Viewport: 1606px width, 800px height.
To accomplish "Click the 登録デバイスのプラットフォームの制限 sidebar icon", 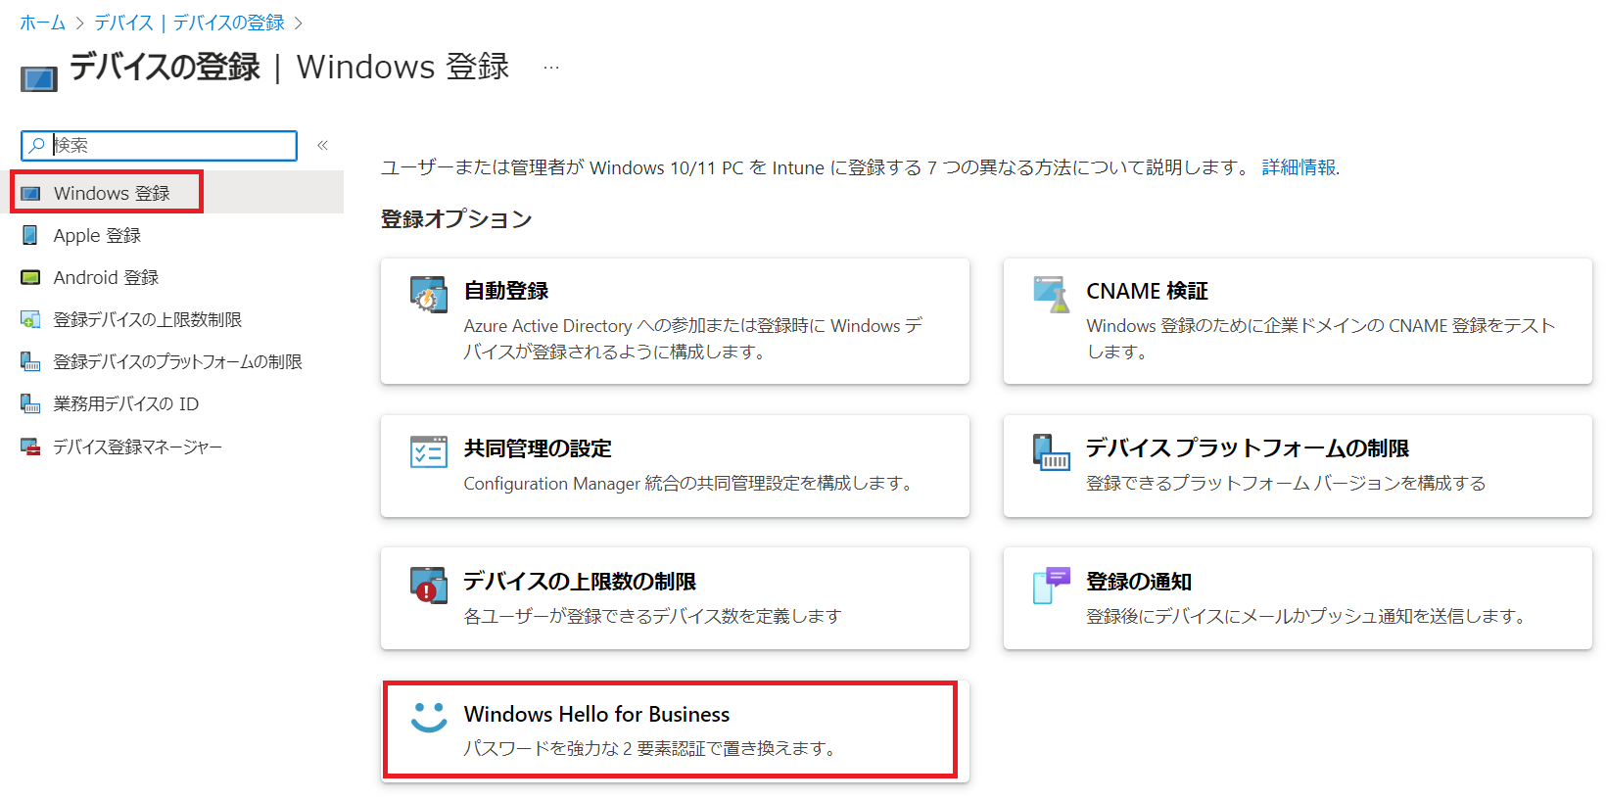I will [30, 361].
